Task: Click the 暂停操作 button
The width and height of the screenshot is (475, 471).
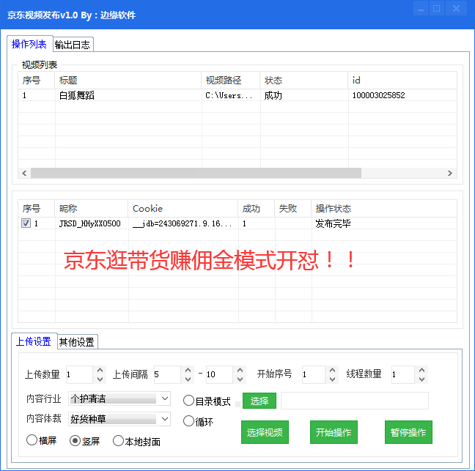Action: point(408,432)
